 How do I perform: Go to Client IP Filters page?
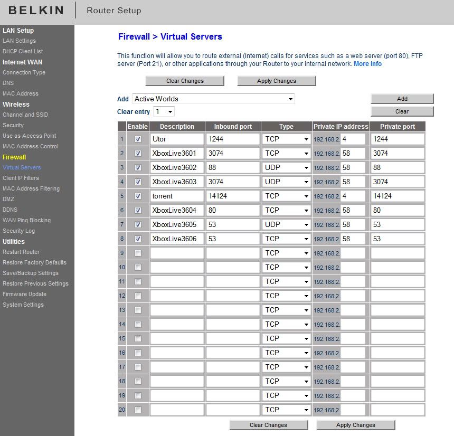[21, 178]
